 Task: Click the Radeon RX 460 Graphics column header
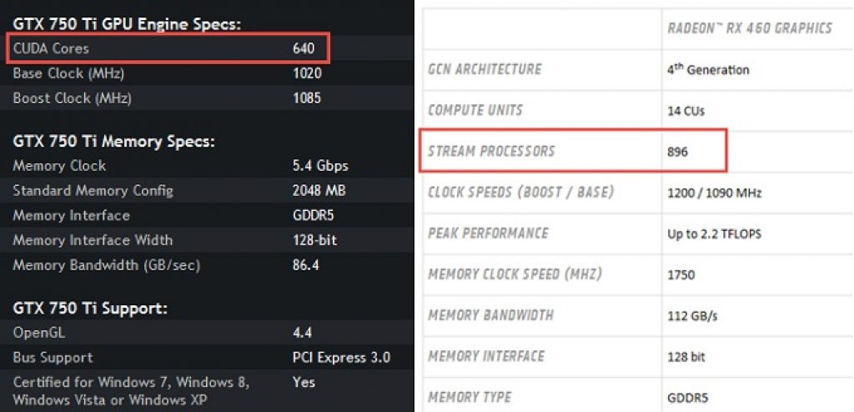pyautogui.click(x=750, y=28)
